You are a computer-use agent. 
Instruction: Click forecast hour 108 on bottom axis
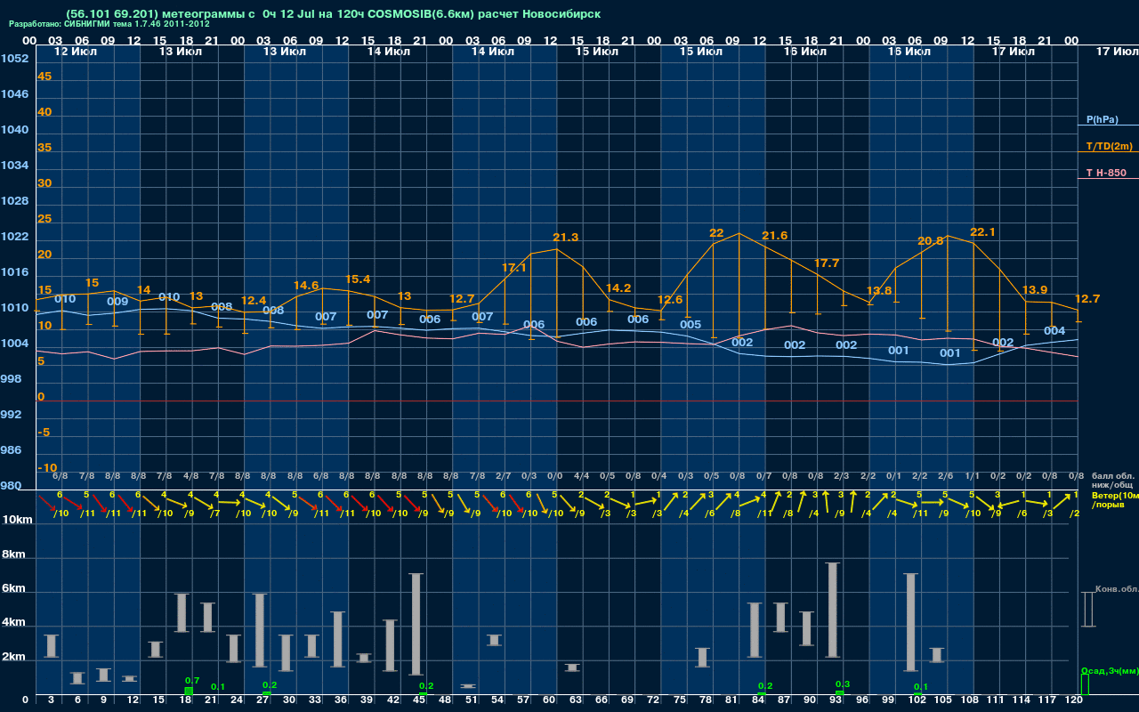tap(969, 701)
